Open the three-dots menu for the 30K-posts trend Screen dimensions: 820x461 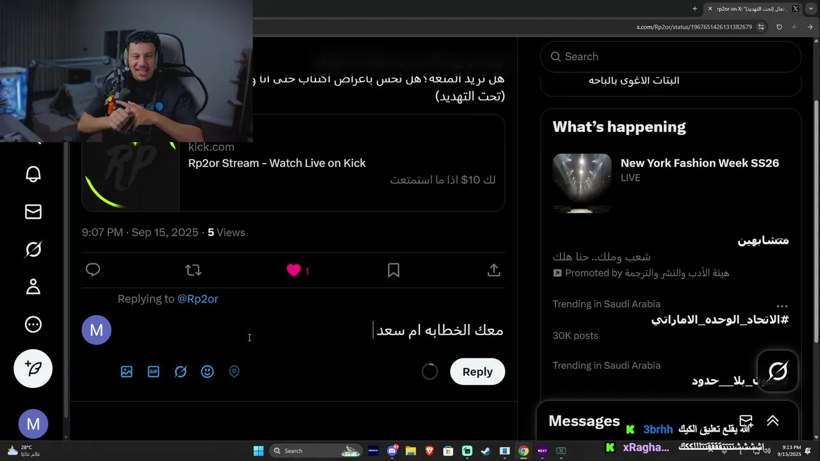(x=782, y=306)
